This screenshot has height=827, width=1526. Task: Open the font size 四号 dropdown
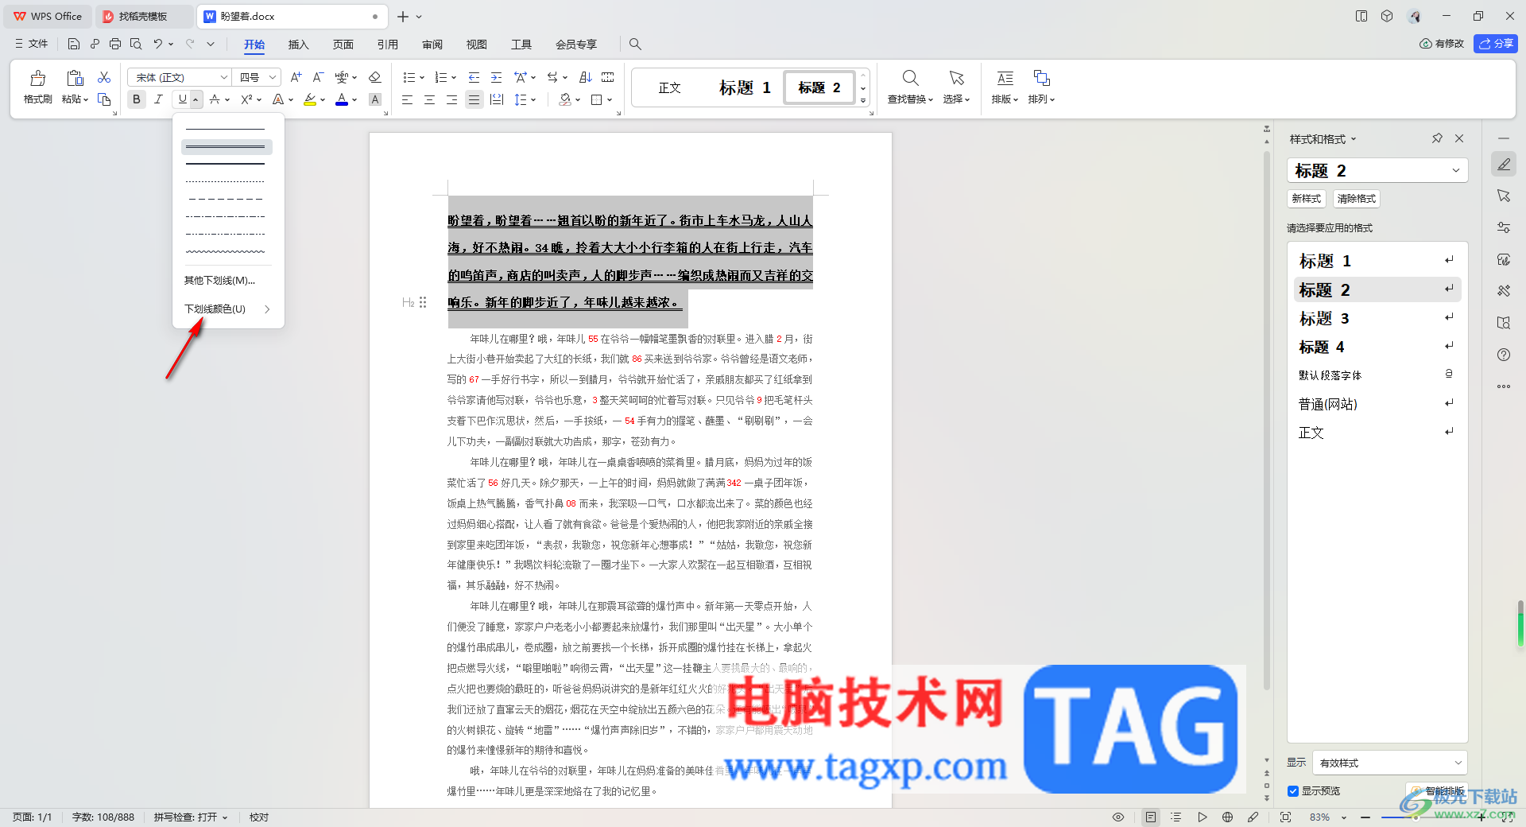(273, 77)
